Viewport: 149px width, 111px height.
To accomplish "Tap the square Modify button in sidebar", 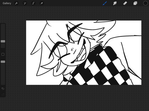I will 3,54.
